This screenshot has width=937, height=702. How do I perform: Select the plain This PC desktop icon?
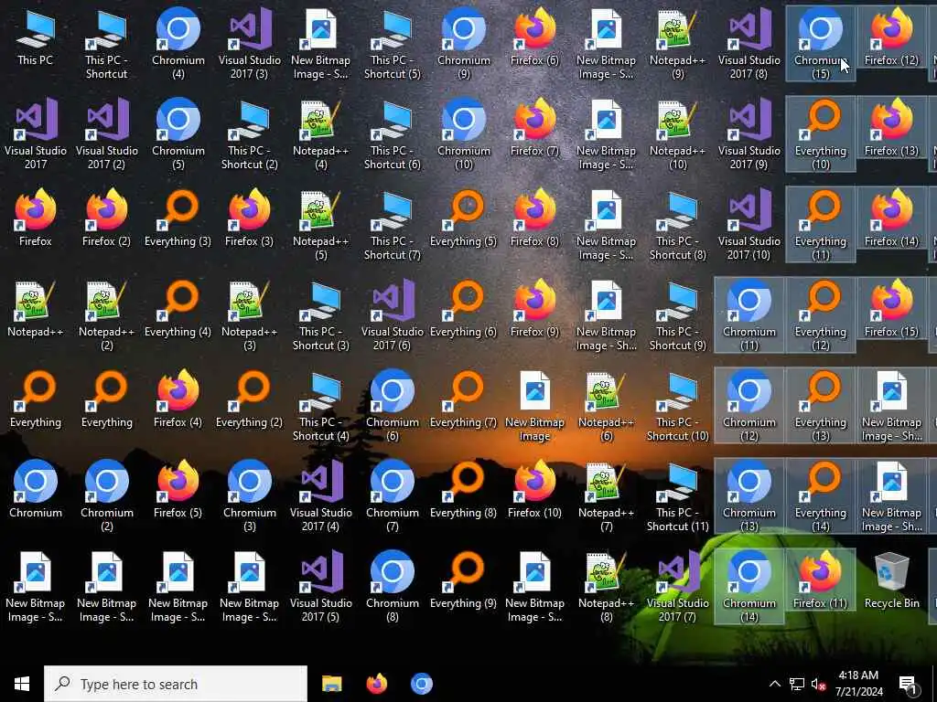tap(36, 37)
